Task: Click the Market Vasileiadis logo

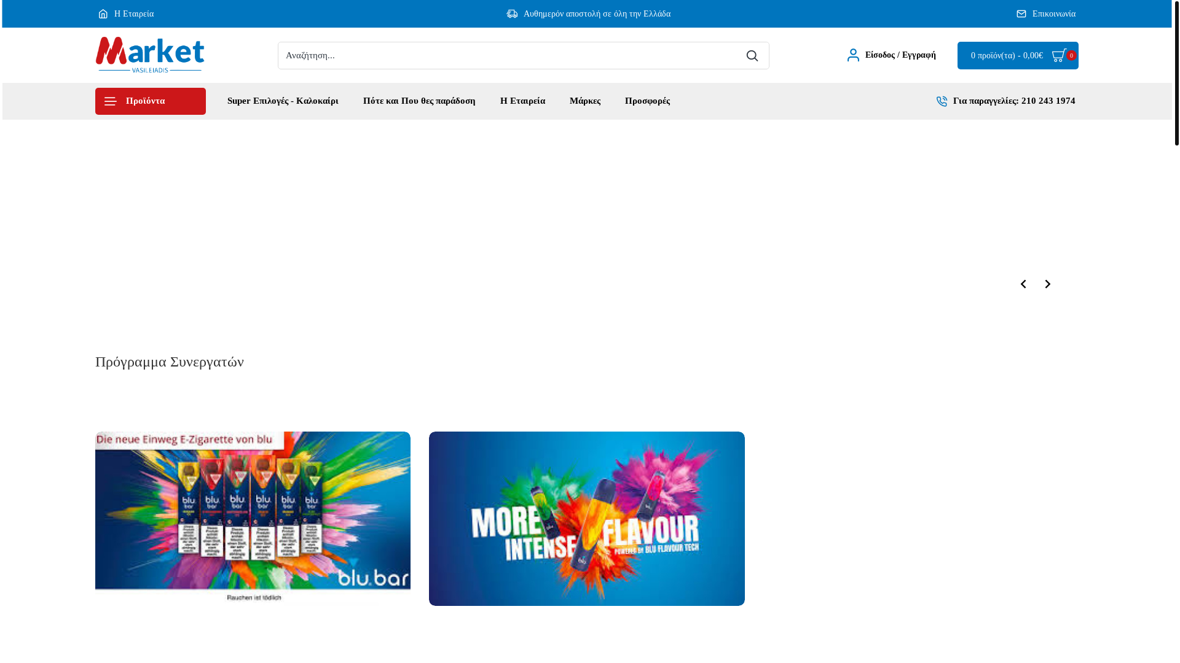Action: click(x=150, y=55)
